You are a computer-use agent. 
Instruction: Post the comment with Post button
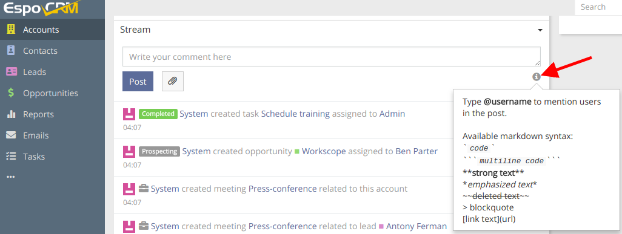point(138,82)
